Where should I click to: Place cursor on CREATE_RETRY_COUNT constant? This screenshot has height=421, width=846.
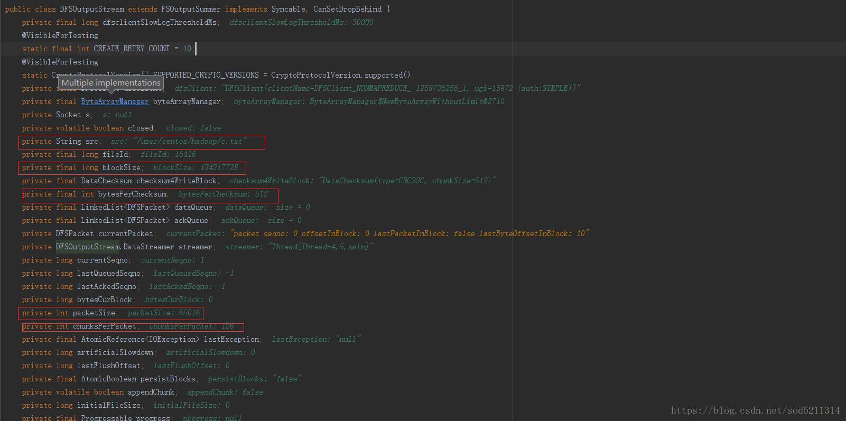point(132,49)
